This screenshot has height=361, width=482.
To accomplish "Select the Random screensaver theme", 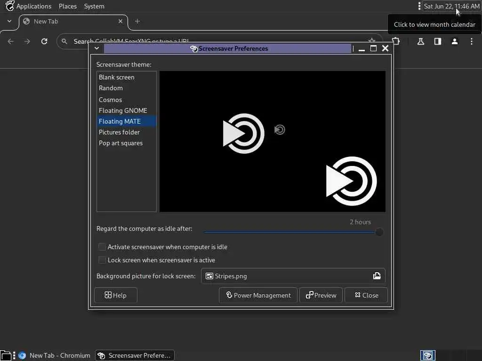I will [126, 88].
